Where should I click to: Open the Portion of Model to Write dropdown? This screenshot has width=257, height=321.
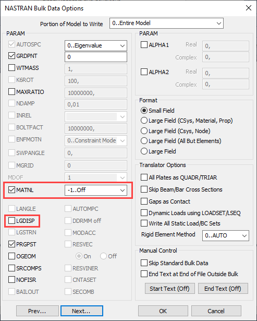tap(166, 23)
